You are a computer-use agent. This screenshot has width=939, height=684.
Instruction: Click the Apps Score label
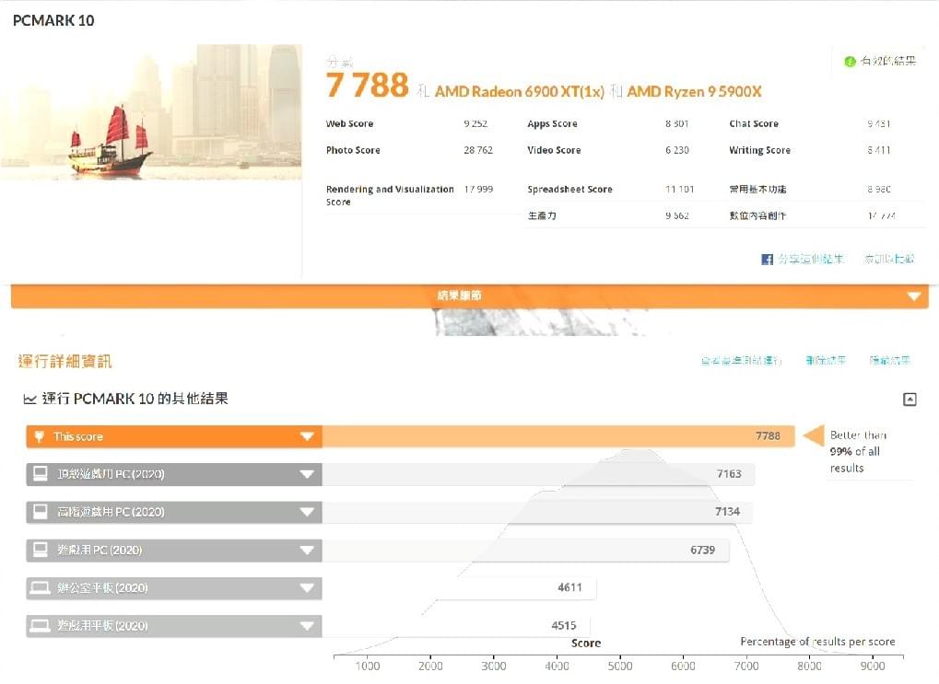(552, 124)
